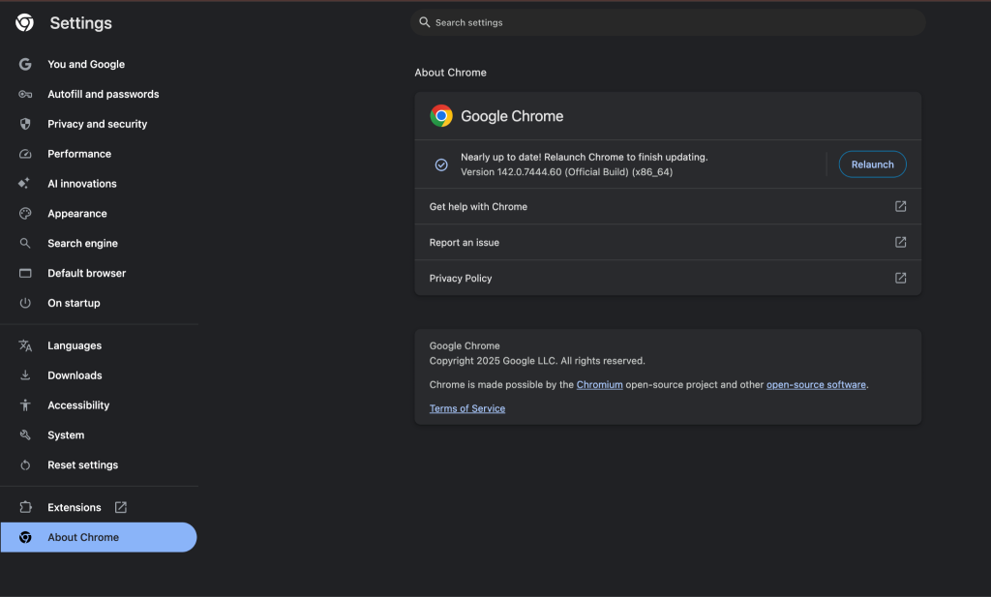Click external link icon next to Extensions
This screenshot has width=991, height=597.
tap(121, 507)
